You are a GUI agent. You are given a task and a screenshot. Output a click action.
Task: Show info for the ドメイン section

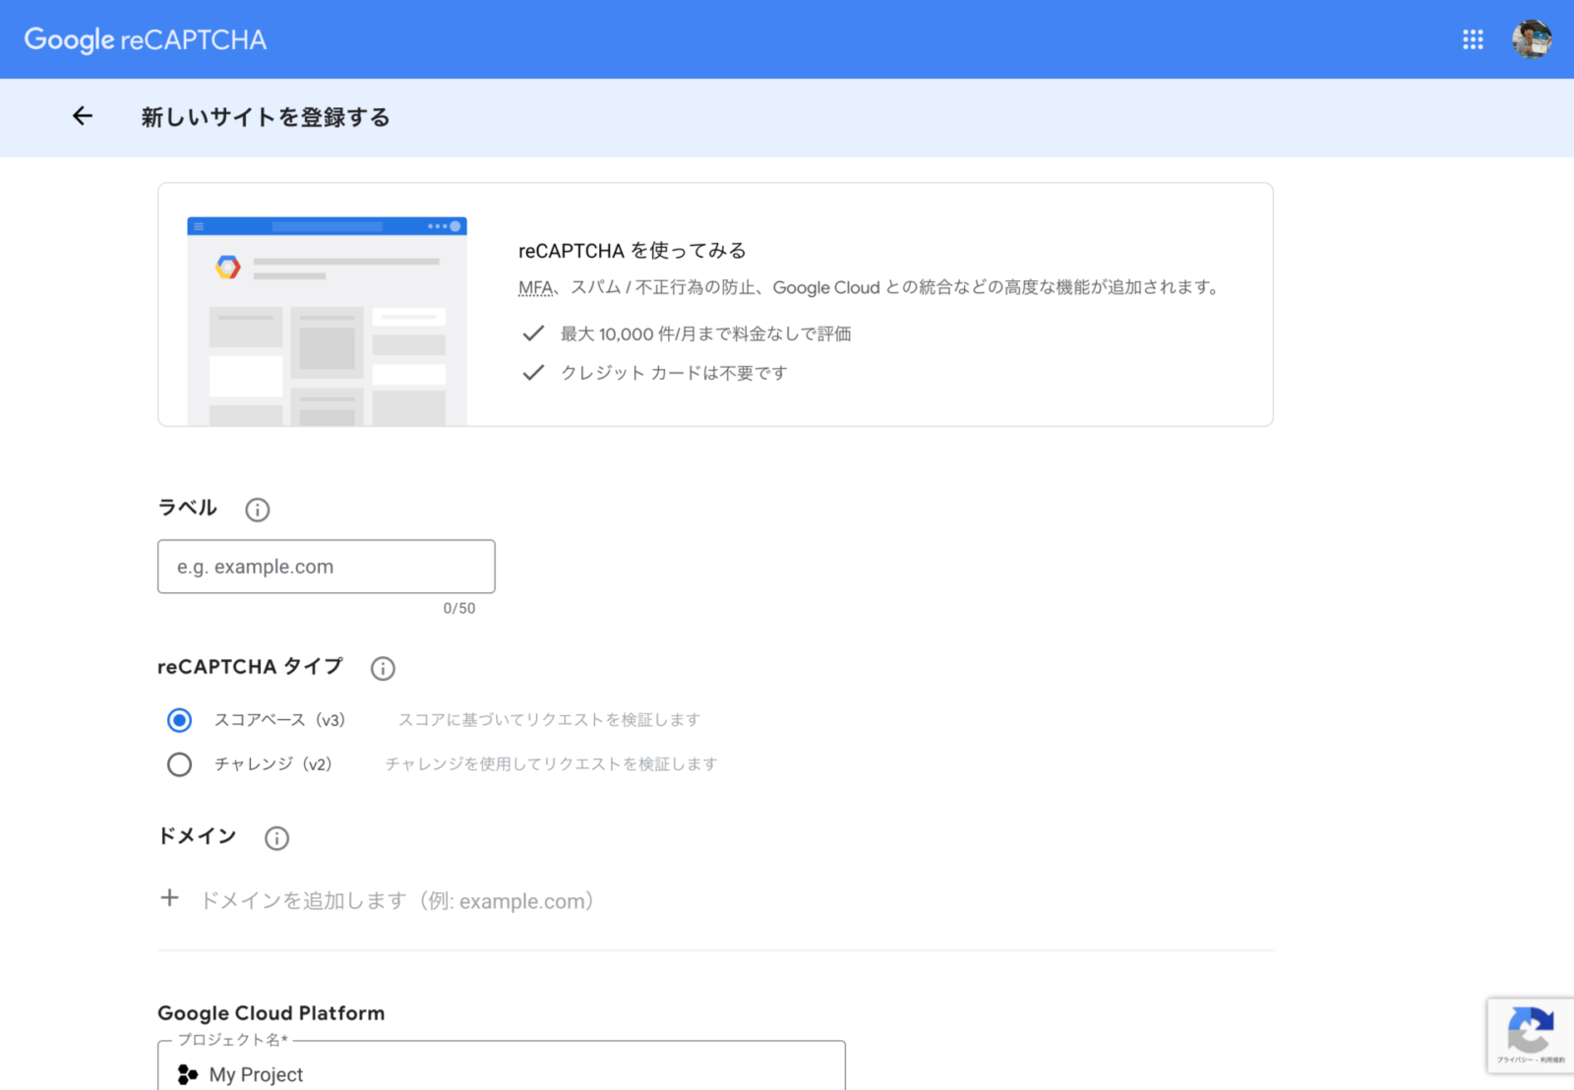point(276,838)
